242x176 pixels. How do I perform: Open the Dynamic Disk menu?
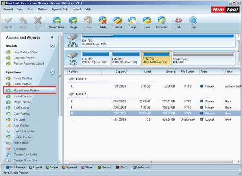60,9
